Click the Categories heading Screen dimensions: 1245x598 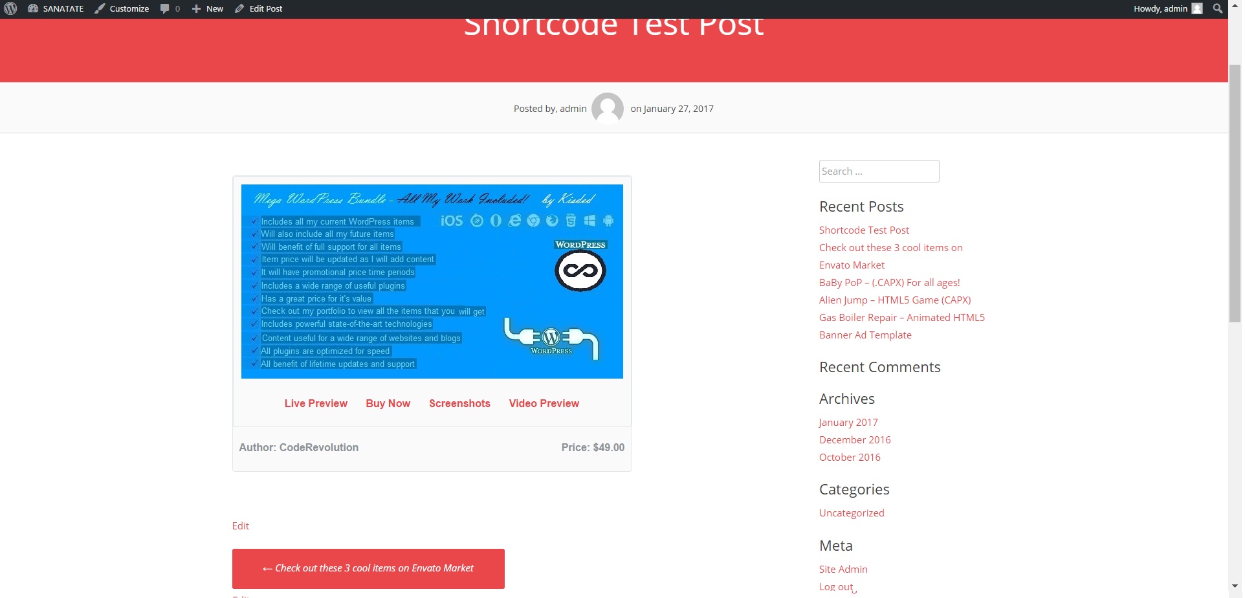point(854,489)
